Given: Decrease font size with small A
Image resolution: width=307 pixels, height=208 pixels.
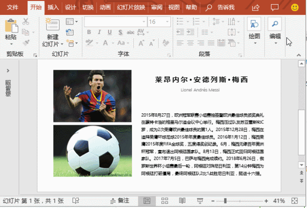Looking at the screenshot, I should click(152, 43).
